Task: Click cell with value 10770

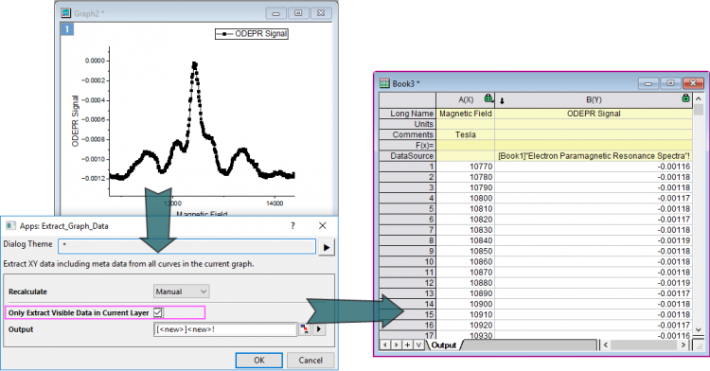Action: pyautogui.click(x=466, y=166)
